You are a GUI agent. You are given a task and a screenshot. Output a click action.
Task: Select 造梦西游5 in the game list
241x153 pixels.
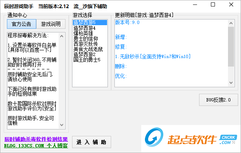pos(90,22)
